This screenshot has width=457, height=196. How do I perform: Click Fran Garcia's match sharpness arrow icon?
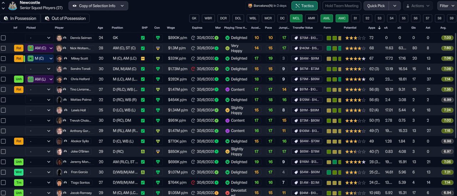(143, 172)
